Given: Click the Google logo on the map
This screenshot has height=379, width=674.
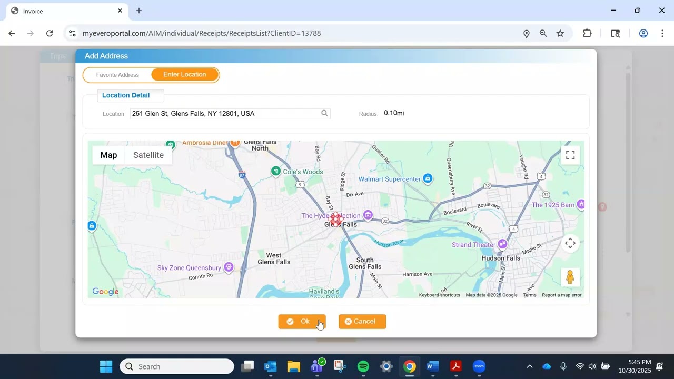Looking at the screenshot, I should tap(105, 292).
